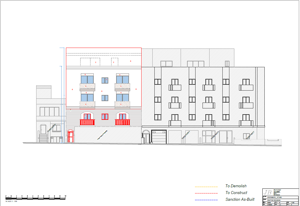
Task: Click the "DRAFTING DRAWINGS" title block field
Action: click(x=274, y=200)
